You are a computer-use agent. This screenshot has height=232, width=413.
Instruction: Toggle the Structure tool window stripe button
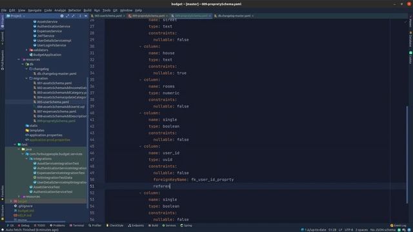point(3,213)
